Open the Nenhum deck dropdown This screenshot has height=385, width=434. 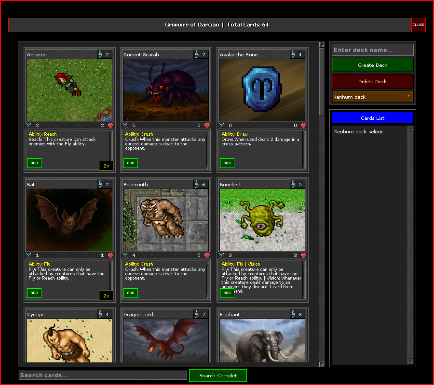pos(372,97)
